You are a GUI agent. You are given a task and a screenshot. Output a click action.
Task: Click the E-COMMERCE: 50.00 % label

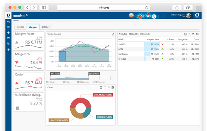click(x=103, y=95)
